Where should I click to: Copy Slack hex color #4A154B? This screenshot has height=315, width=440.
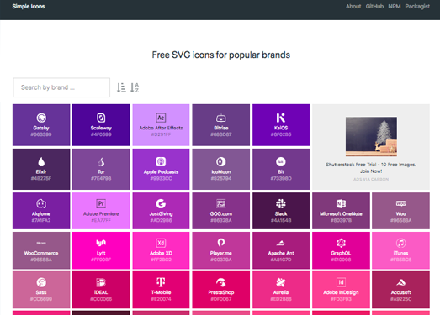281,221
